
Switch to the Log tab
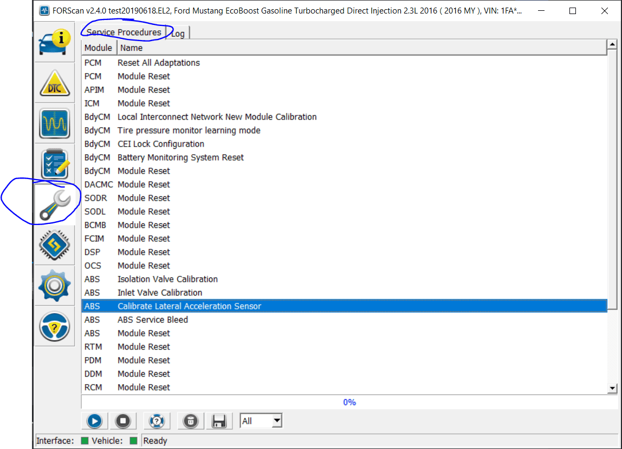pos(178,34)
